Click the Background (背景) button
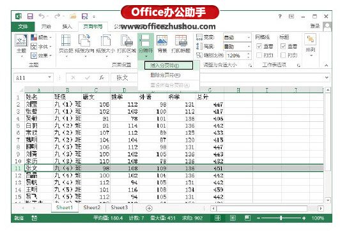 162,45
